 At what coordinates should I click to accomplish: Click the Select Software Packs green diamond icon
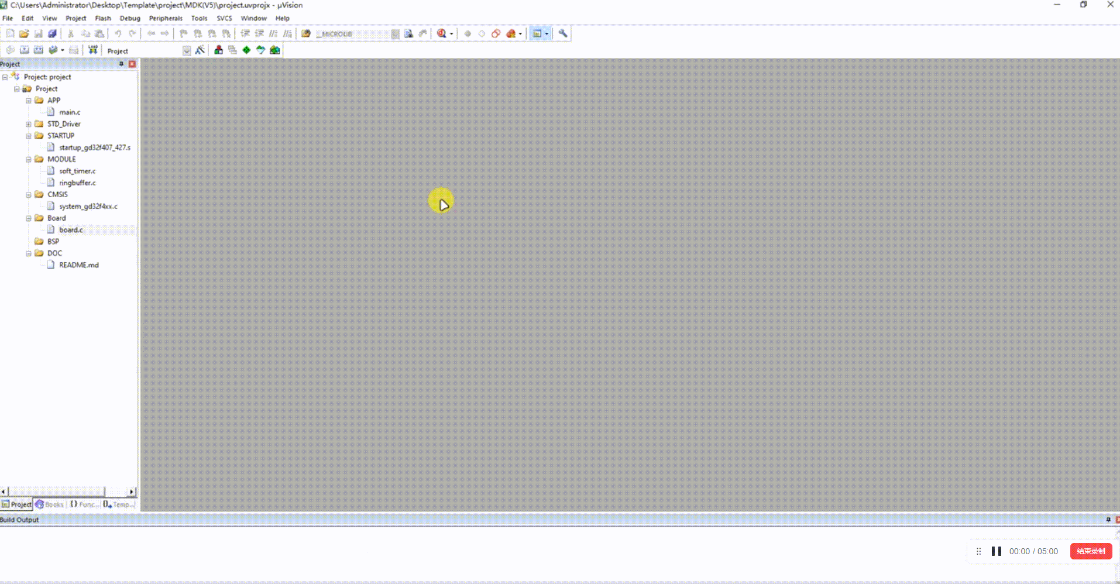[246, 50]
